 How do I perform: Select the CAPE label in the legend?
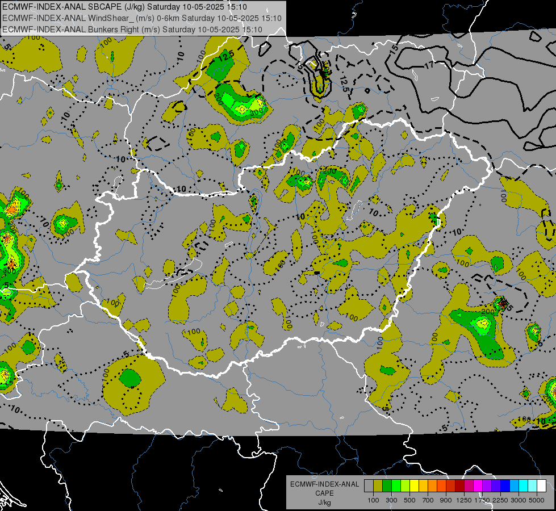point(324,493)
